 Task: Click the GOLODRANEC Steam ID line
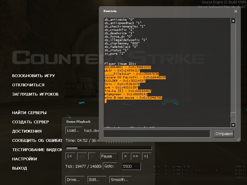pos(128,67)
